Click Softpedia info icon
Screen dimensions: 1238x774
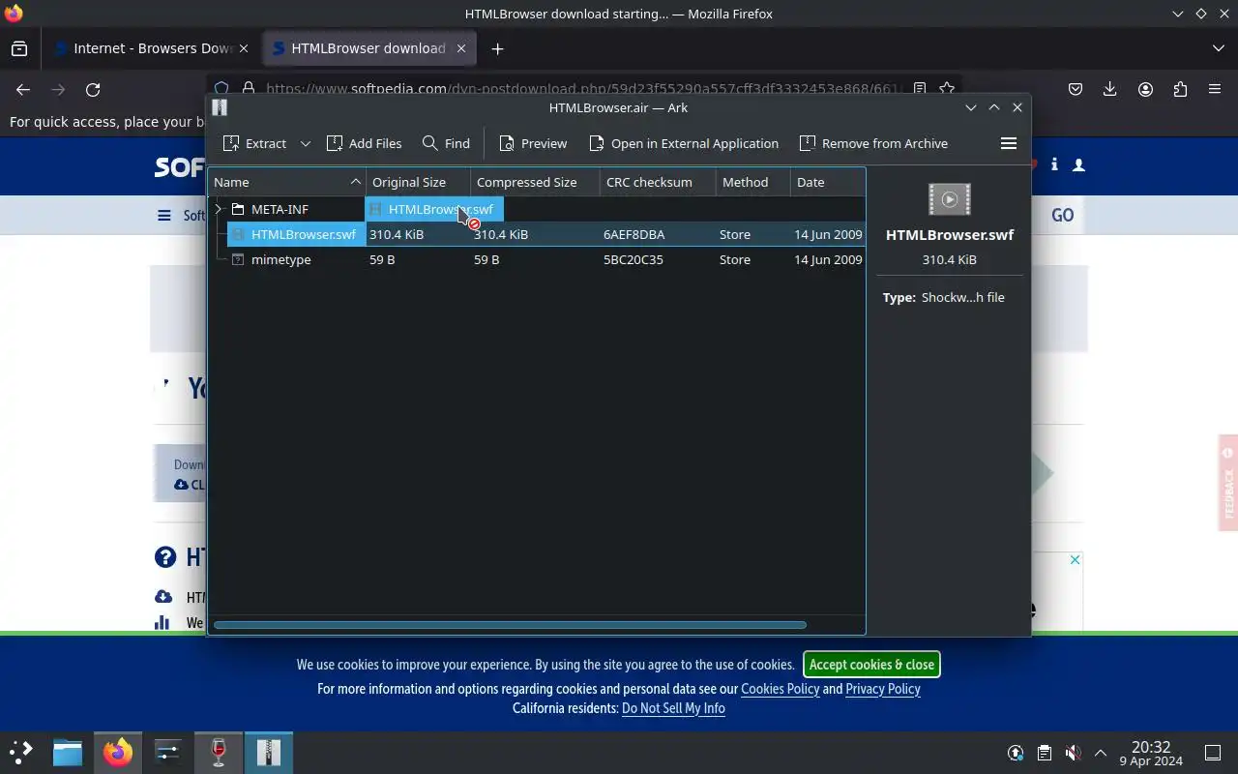click(1054, 165)
